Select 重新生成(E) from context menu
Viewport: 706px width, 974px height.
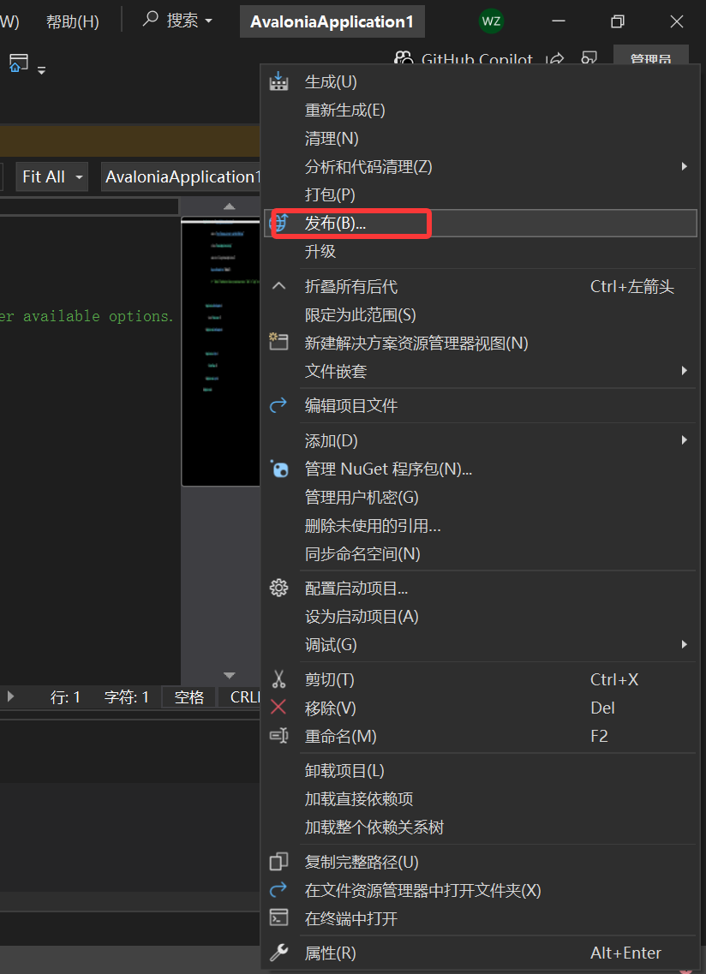pyautogui.click(x=480, y=110)
